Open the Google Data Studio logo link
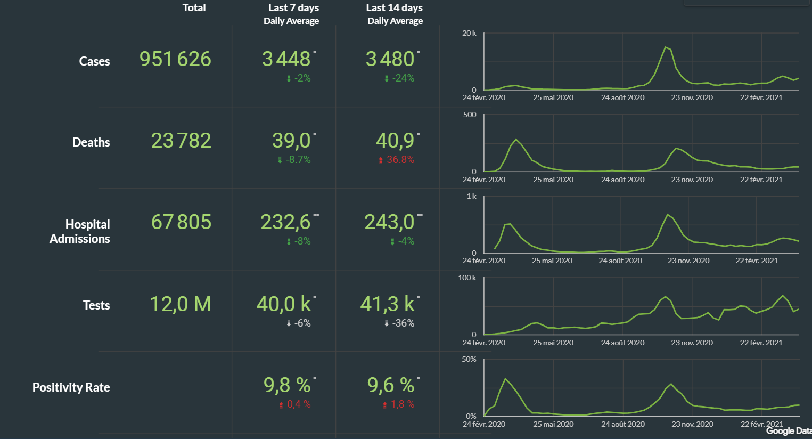This screenshot has width=812, height=439. [788, 431]
